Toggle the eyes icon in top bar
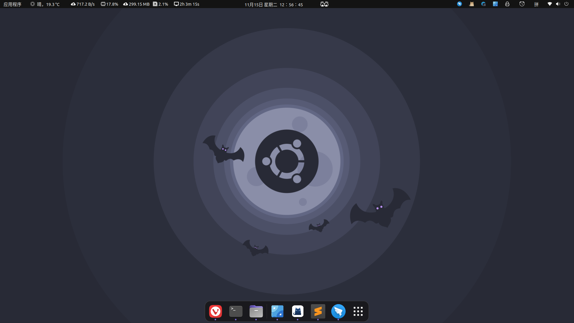This screenshot has width=574, height=323. pos(324,4)
